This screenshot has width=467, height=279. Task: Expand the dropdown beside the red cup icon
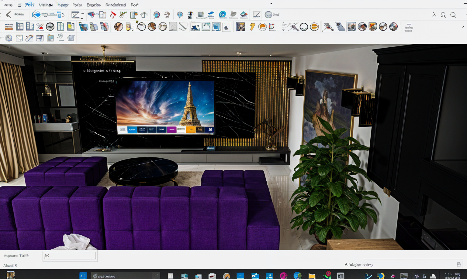(277, 30)
